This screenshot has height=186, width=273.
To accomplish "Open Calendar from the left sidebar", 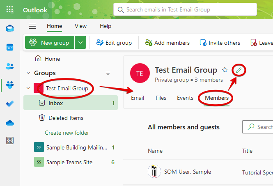I will [x=10, y=47].
